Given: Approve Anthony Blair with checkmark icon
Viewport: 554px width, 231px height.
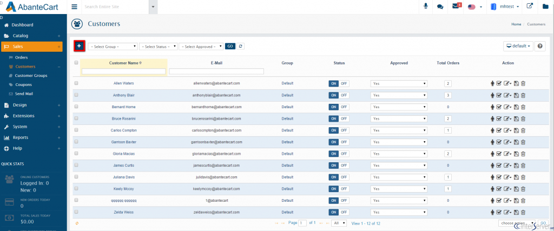Looking at the screenshot, I should tap(499, 95).
